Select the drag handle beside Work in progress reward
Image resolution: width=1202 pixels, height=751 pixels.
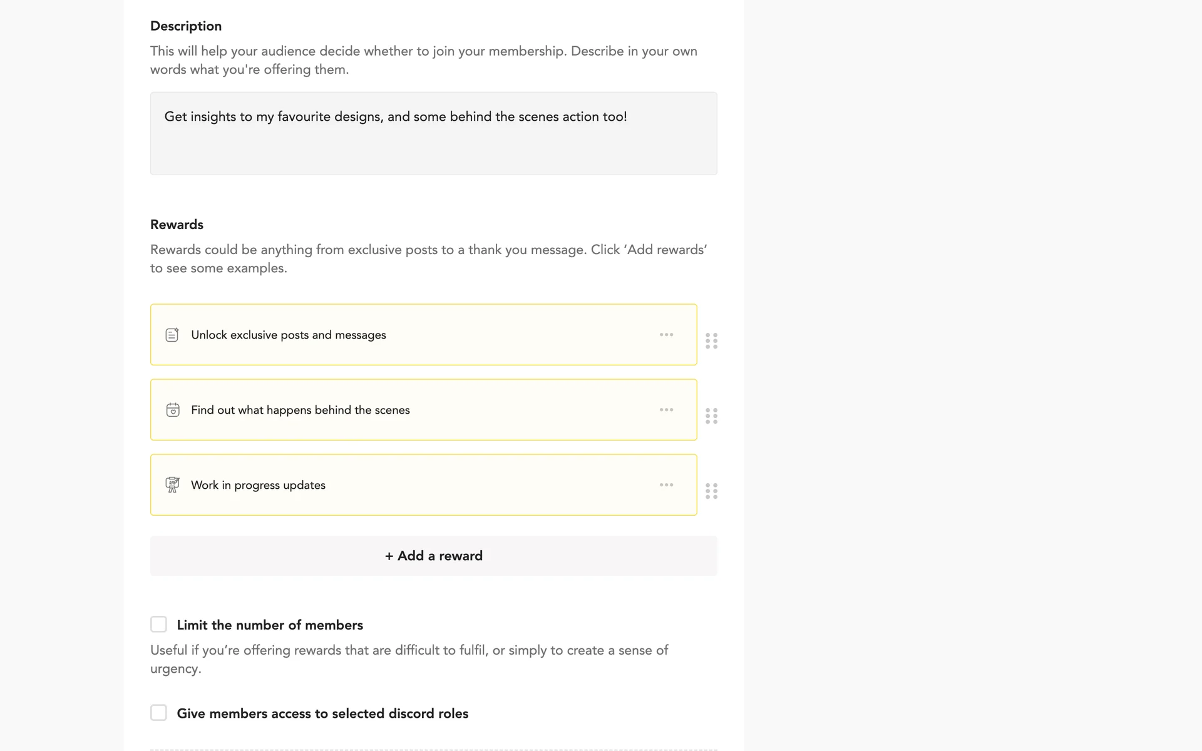(x=711, y=491)
